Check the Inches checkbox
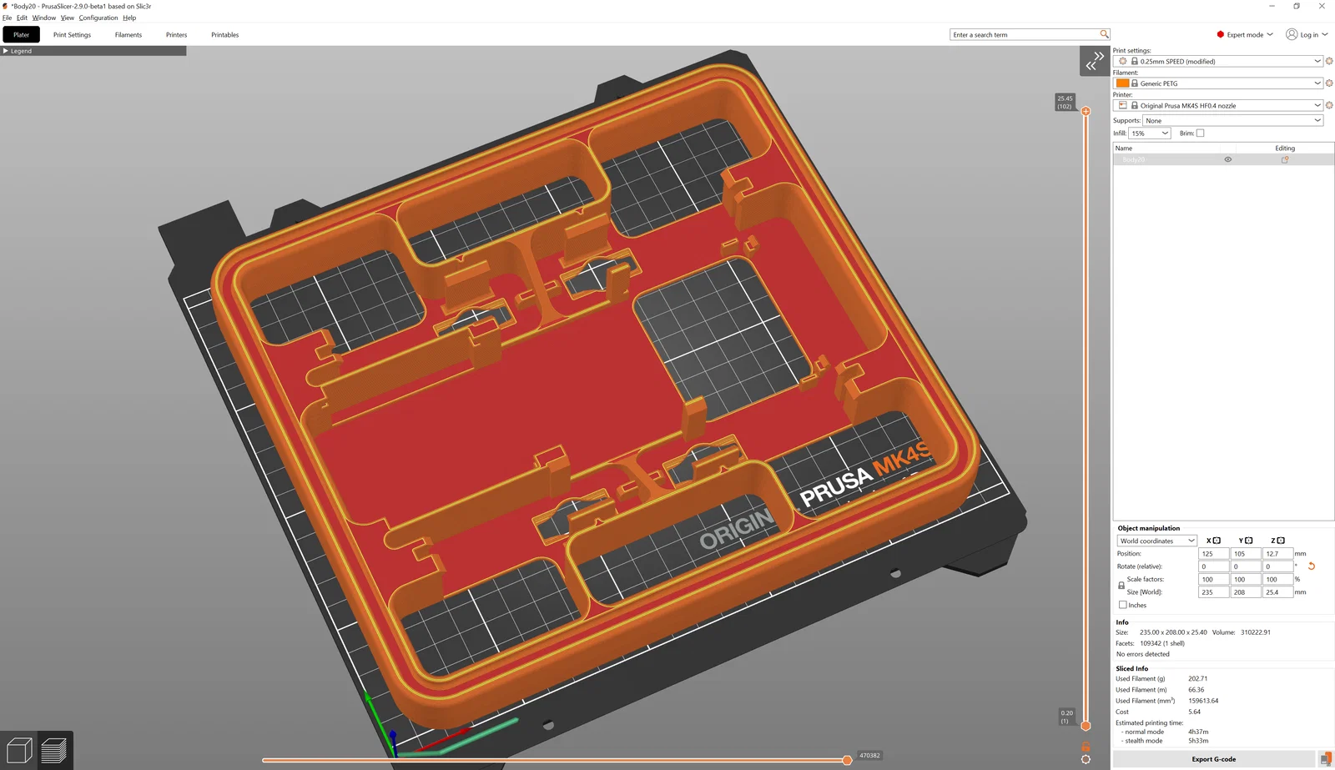Screen dimensions: 1335x770 coord(1122,605)
